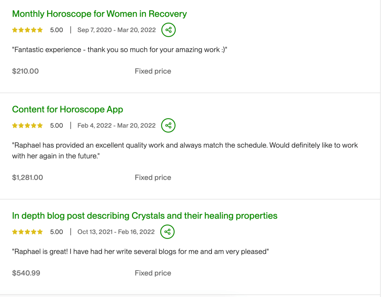Click the Sep 7, 2020 - Mar 20, 2022 date range
Image resolution: width=386 pixels, height=297 pixels.
pos(116,30)
